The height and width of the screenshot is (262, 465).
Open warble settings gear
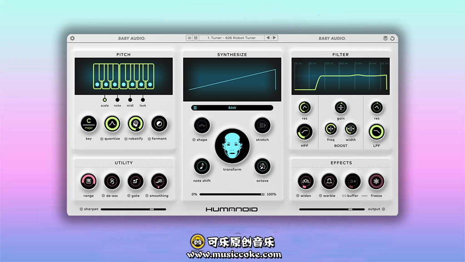pos(320,196)
